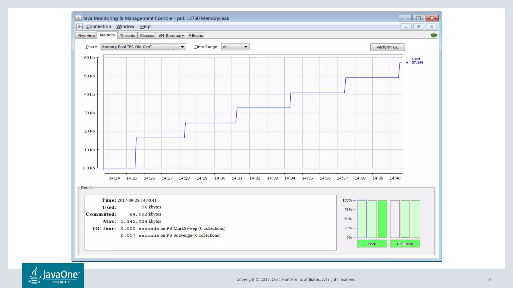Click the Java icon in the title bar
Image resolution: width=513 pixels, height=288 pixels.
[x=78, y=18]
